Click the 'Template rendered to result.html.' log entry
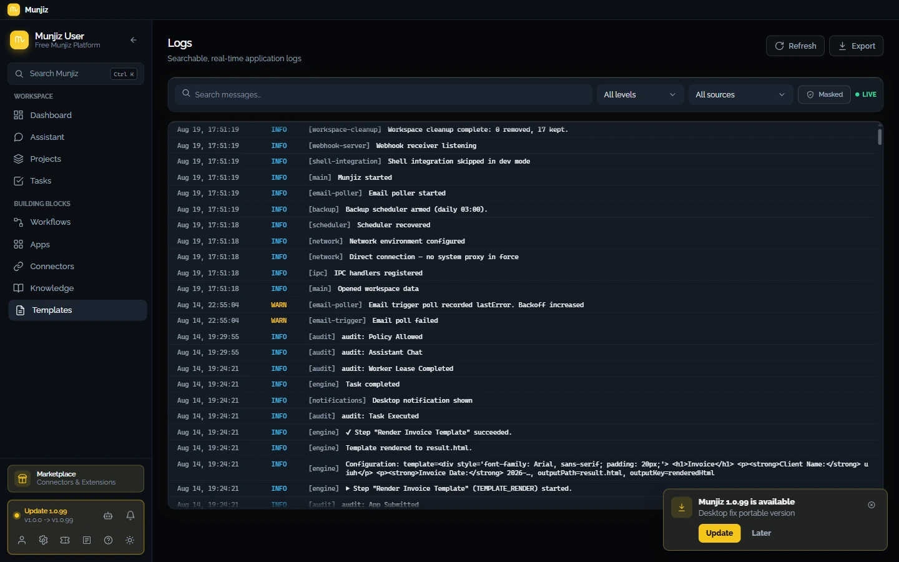 523,448
